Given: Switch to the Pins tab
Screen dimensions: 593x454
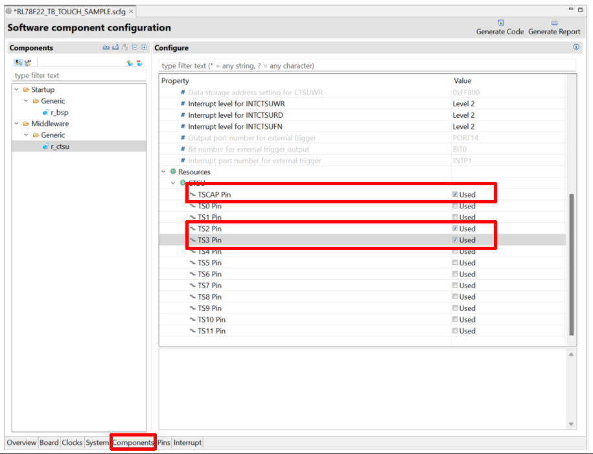Looking at the screenshot, I should click(164, 442).
